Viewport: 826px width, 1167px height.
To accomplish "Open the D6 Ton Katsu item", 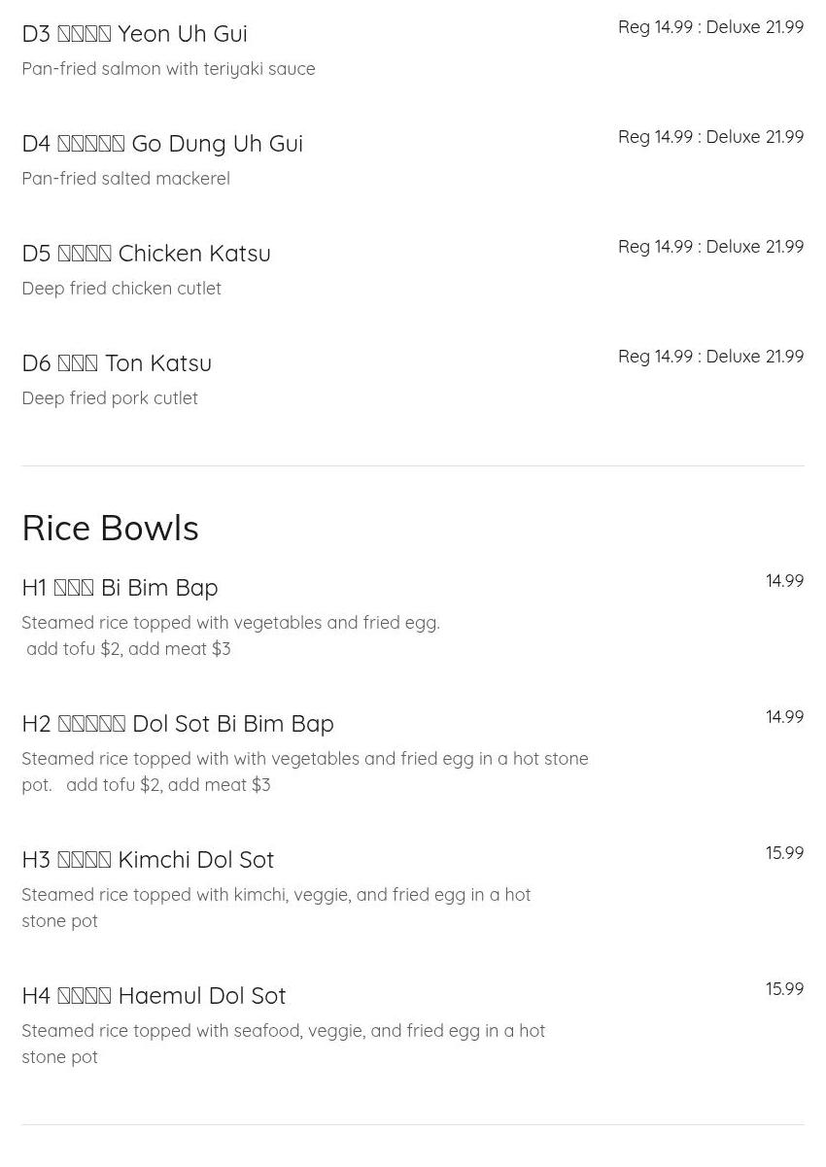I will pyautogui.click(x=117, y=363).
